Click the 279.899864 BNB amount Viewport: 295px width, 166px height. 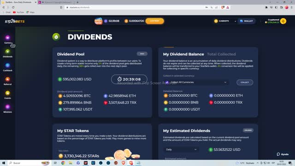(77, 103)
